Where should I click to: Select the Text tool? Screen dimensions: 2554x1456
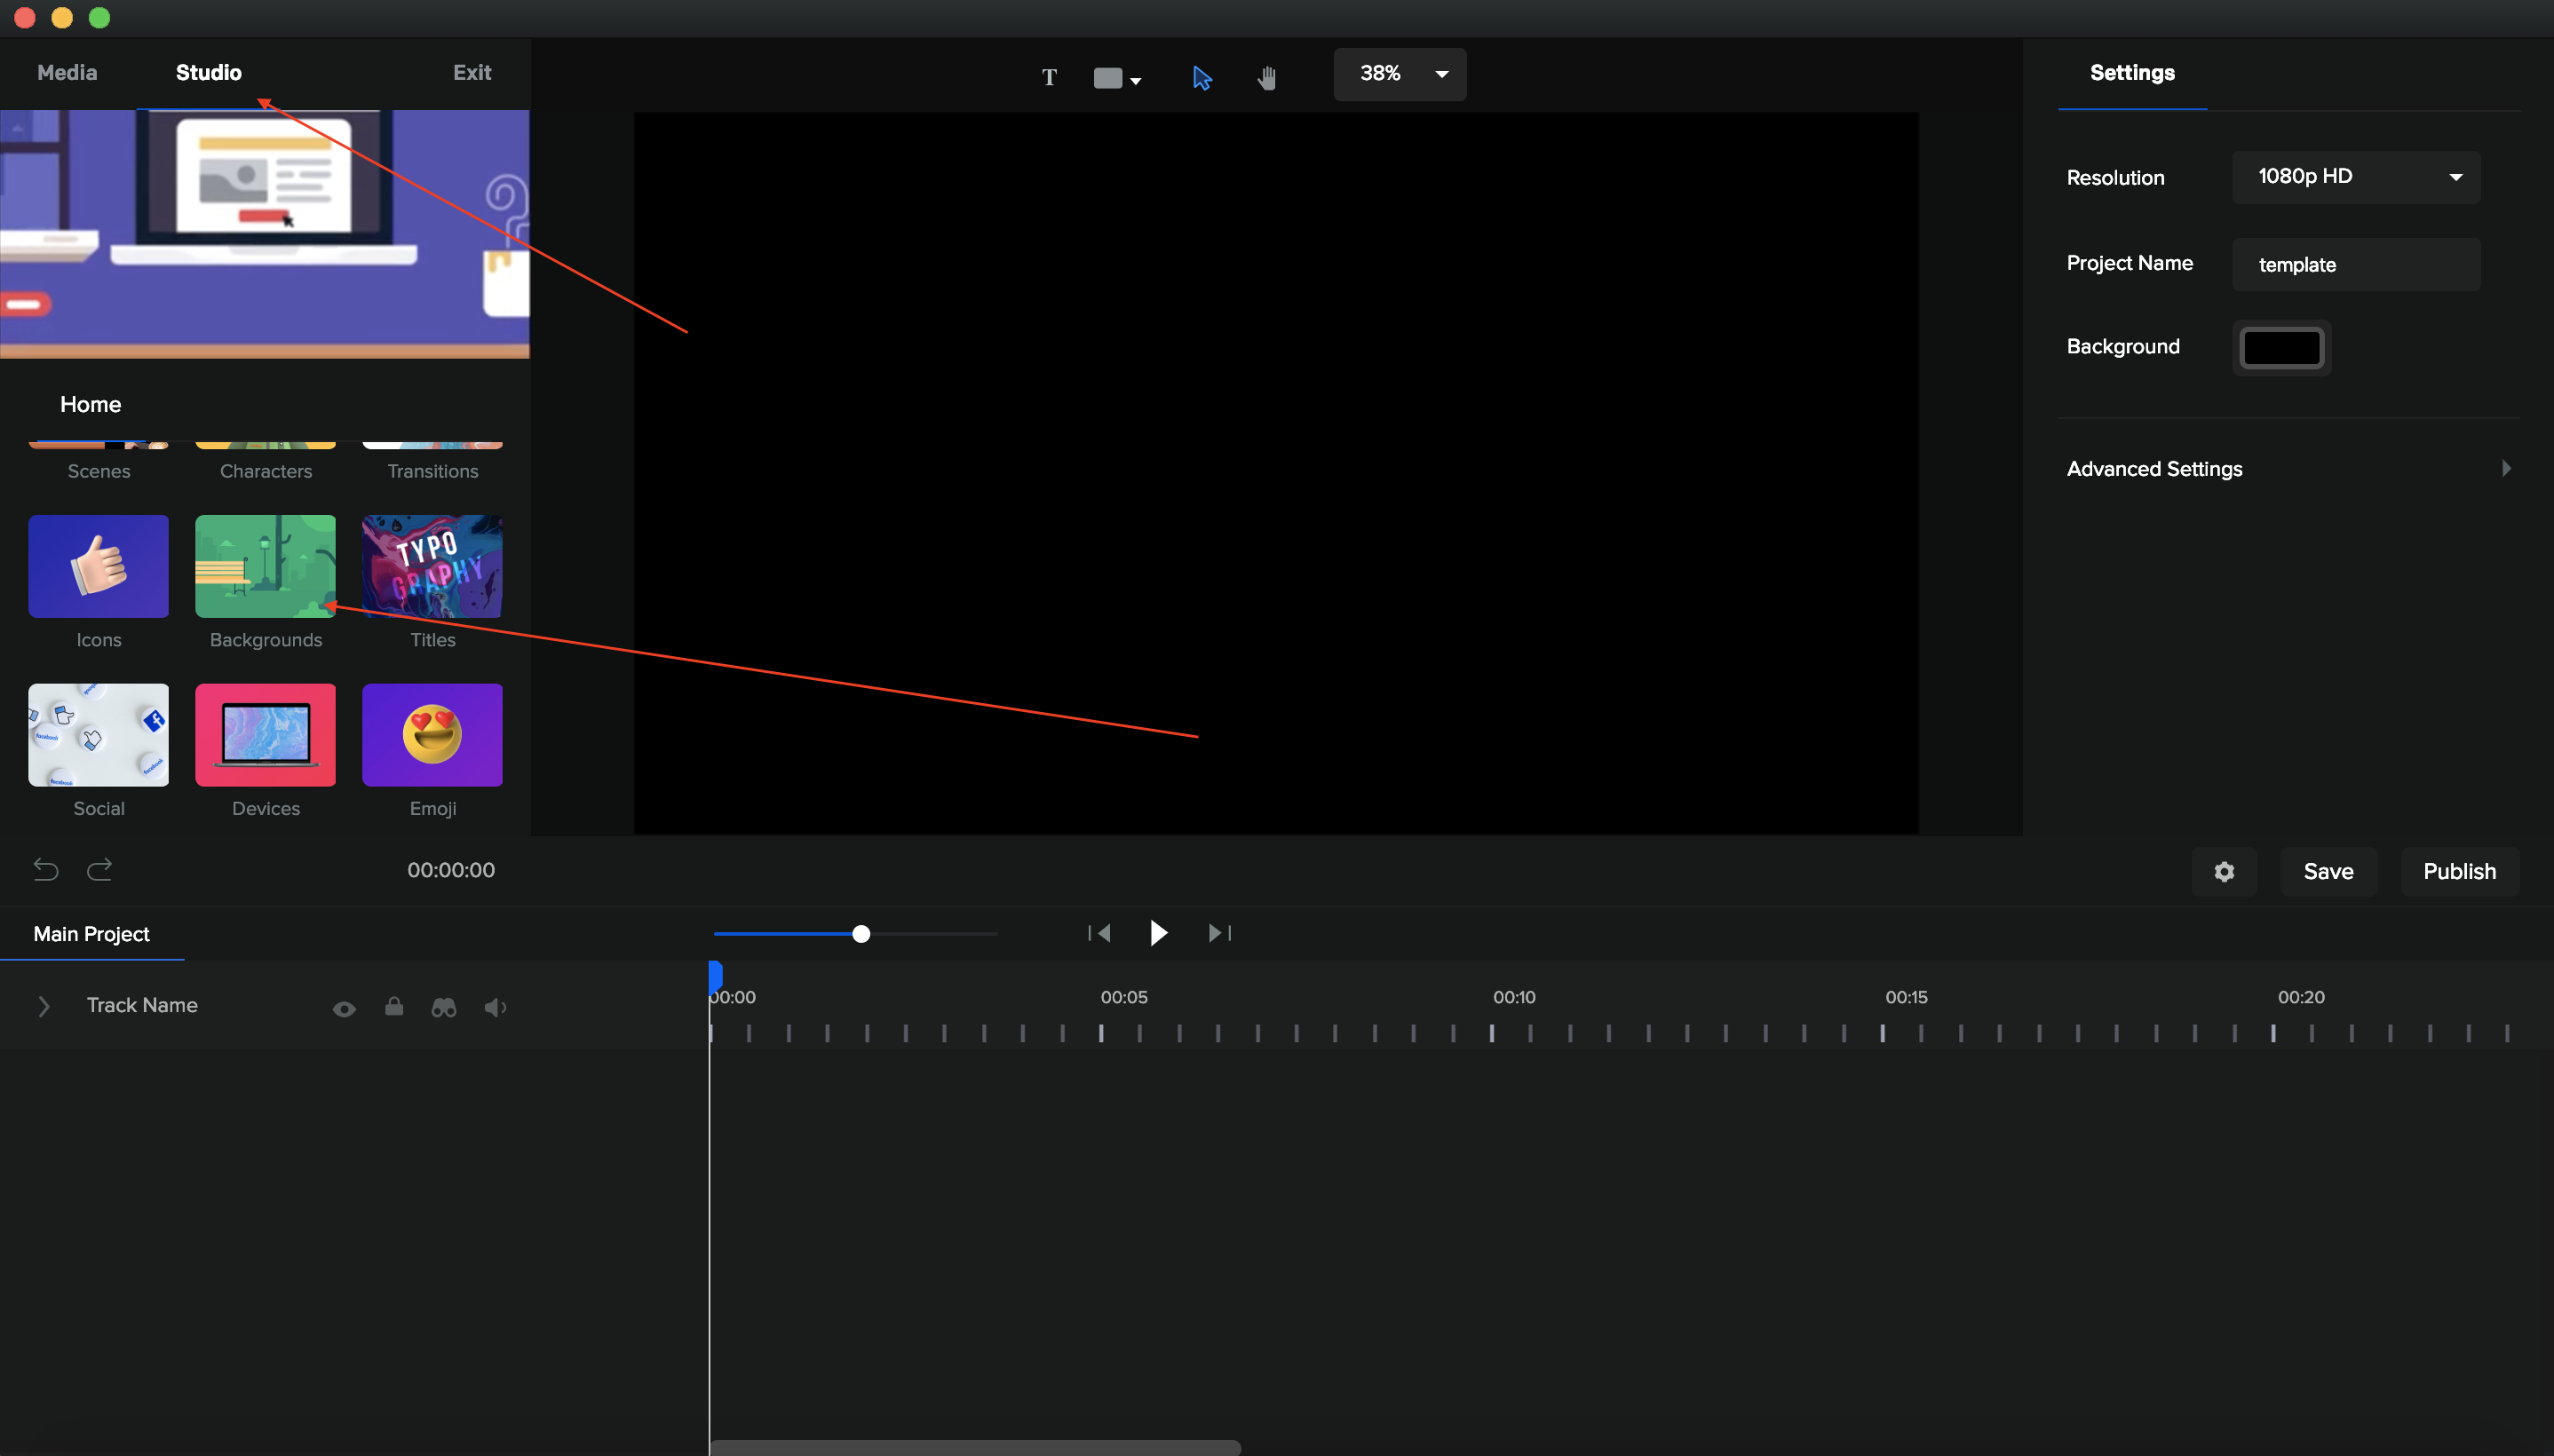1049,77
